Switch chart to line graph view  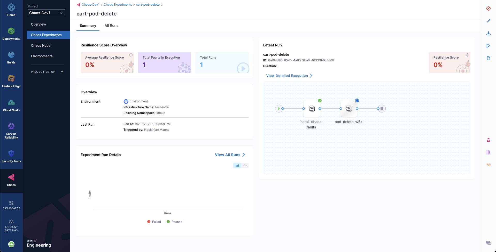coord(245,166)
